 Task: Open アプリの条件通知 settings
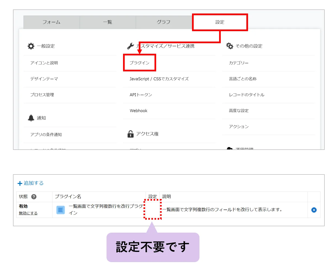46,134
